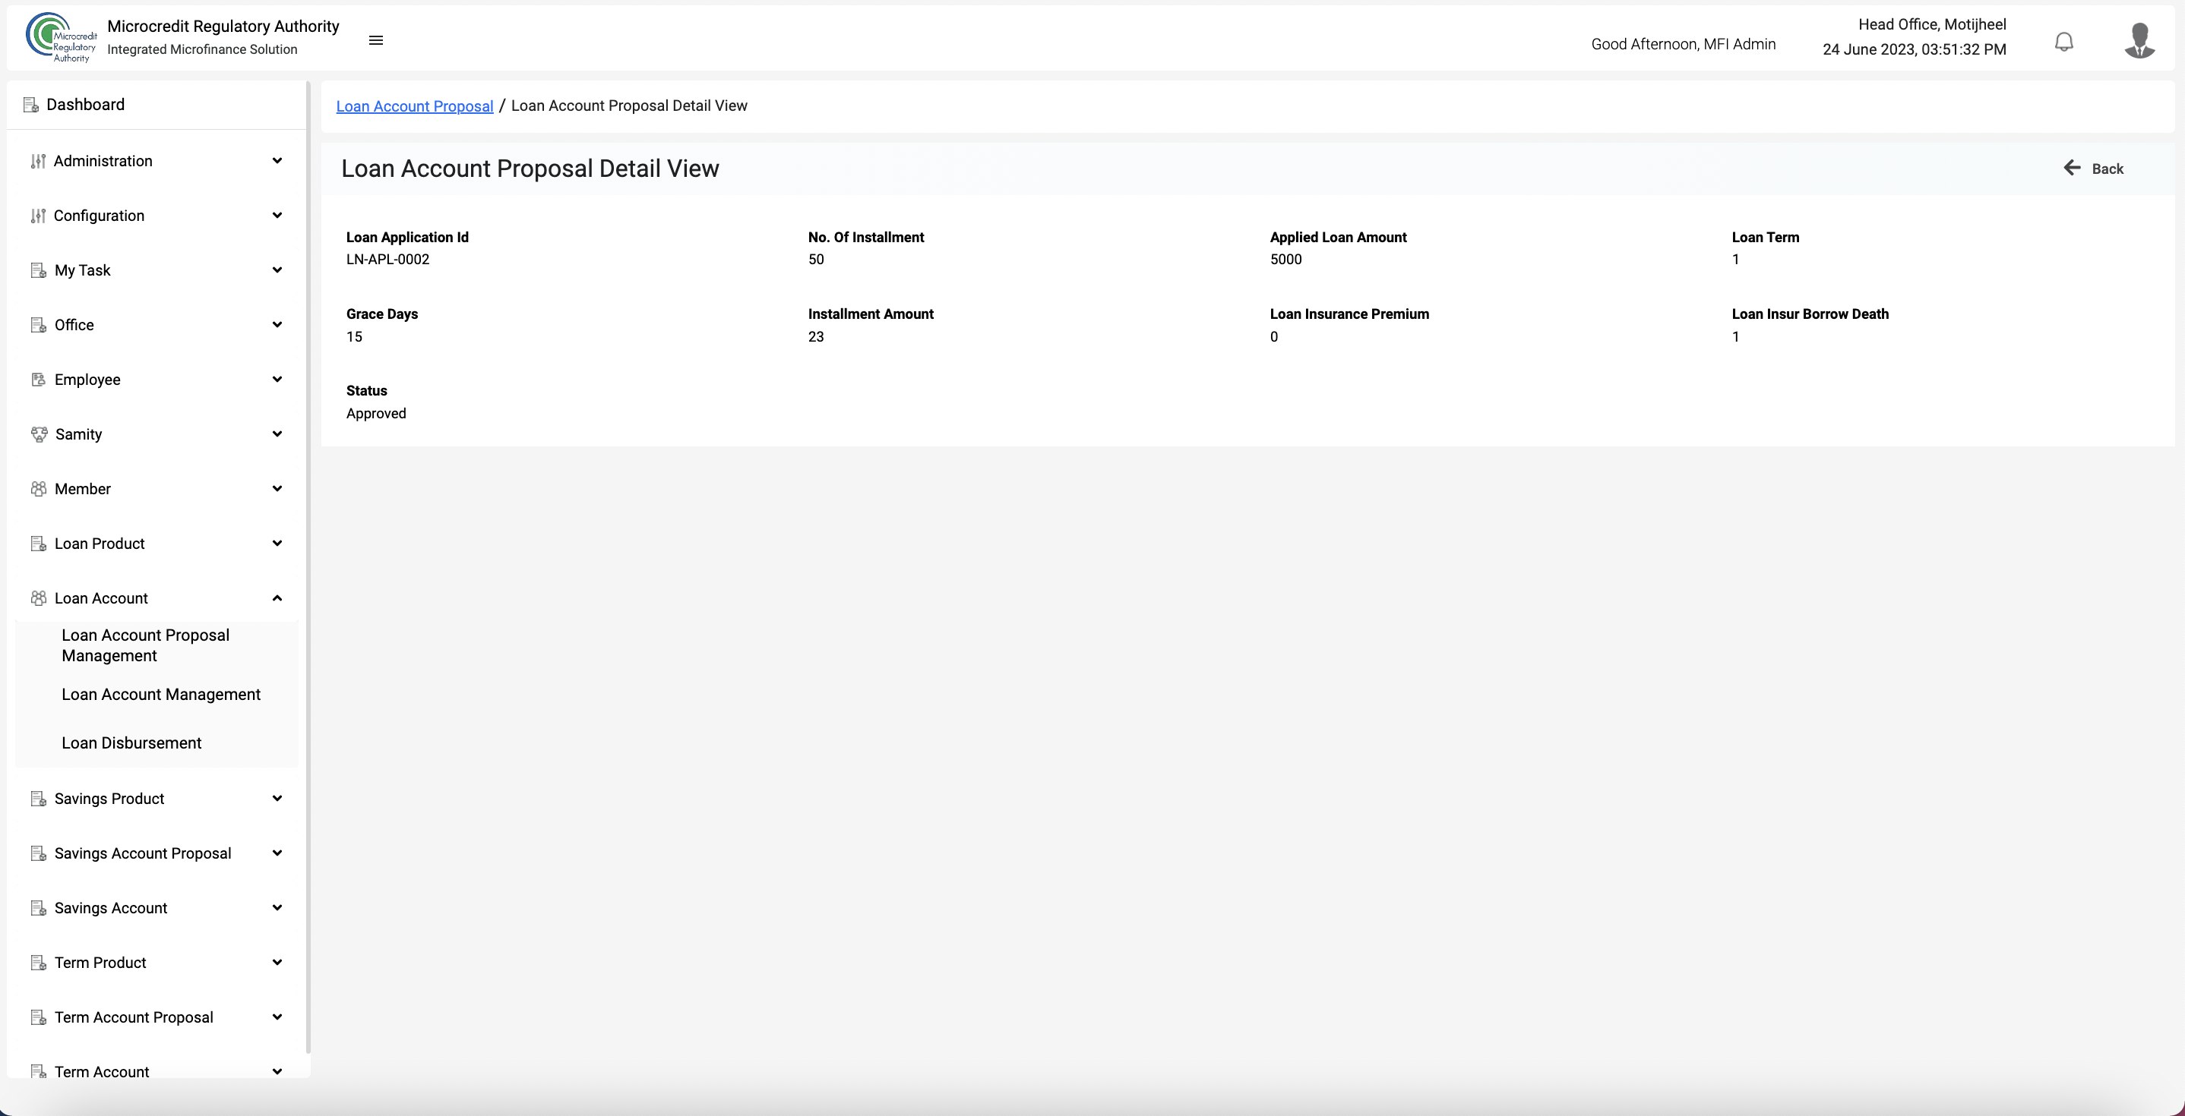This screenshot has height=1116, width=2185.
Task: Click the Loan Account people icon
Action: point(38,598)
